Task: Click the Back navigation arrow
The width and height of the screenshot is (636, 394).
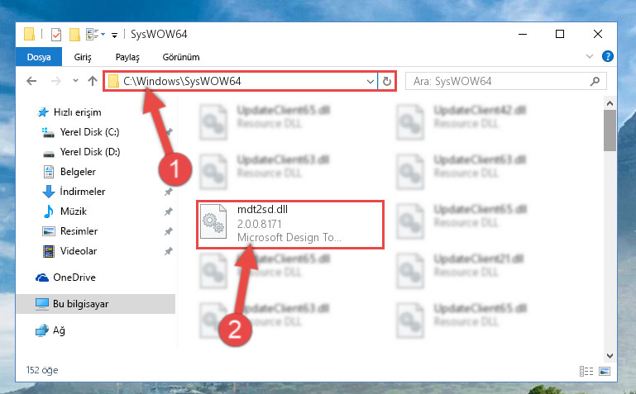Action: [x=31, y=81]
